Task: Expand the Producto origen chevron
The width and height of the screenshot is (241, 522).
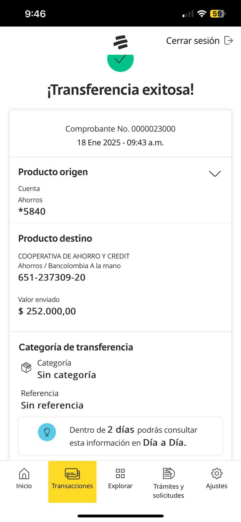Action: pos(215,174)
